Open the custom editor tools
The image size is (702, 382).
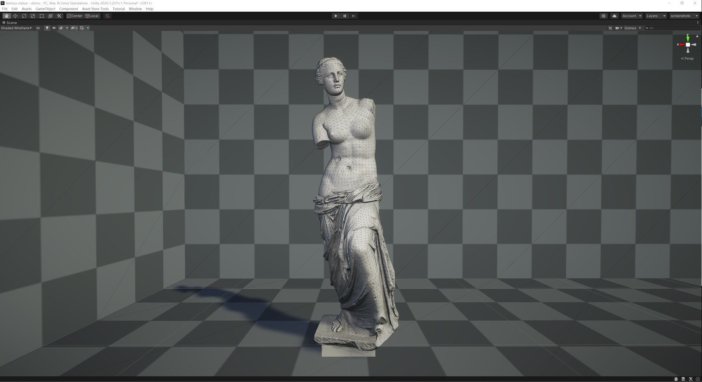click(59, 16)
